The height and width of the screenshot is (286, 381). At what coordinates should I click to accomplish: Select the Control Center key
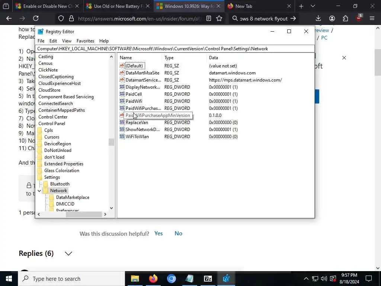[x=53, y=117]
